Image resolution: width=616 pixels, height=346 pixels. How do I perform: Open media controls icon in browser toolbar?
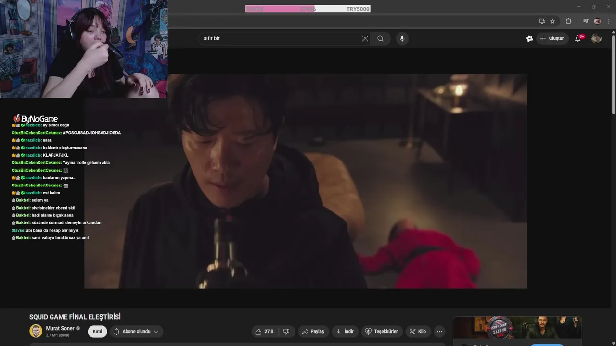[586, 21]
